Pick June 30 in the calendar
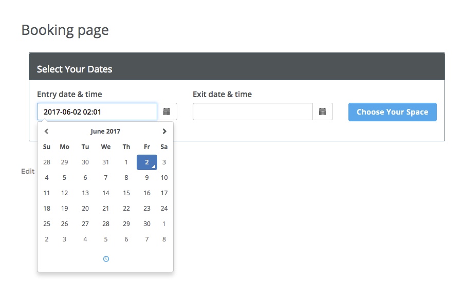463x299 pixels. click(147, 224)
